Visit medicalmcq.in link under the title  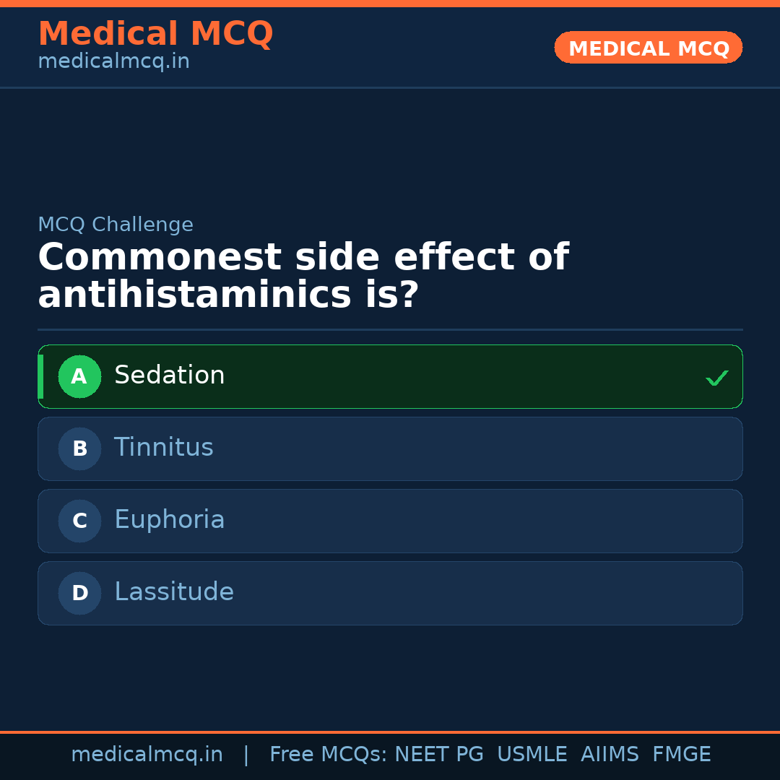[113, 62]
